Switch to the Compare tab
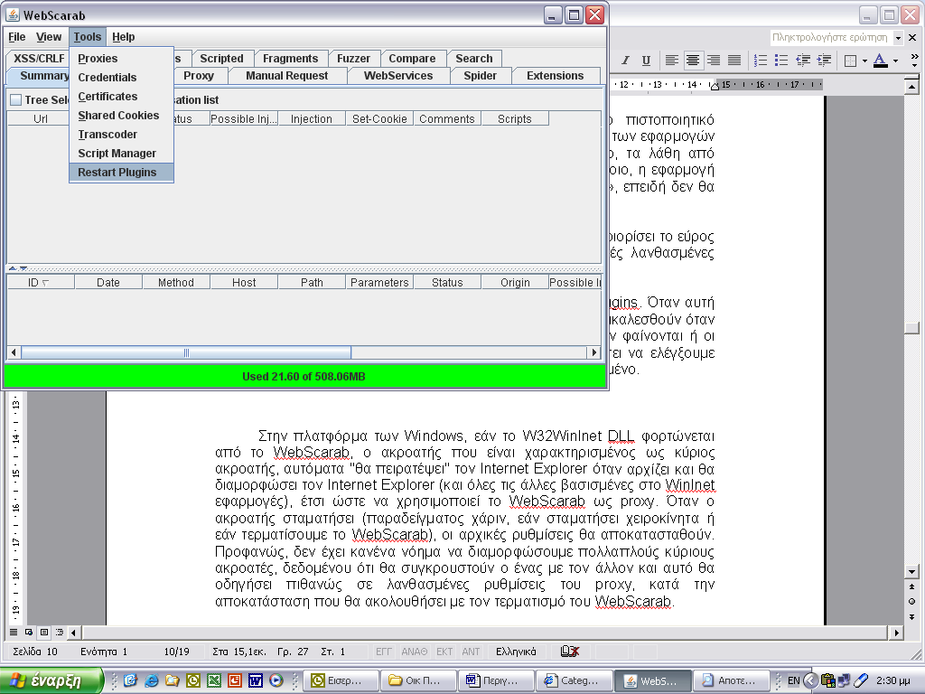The image size is (925, 694). coord(412,59)
